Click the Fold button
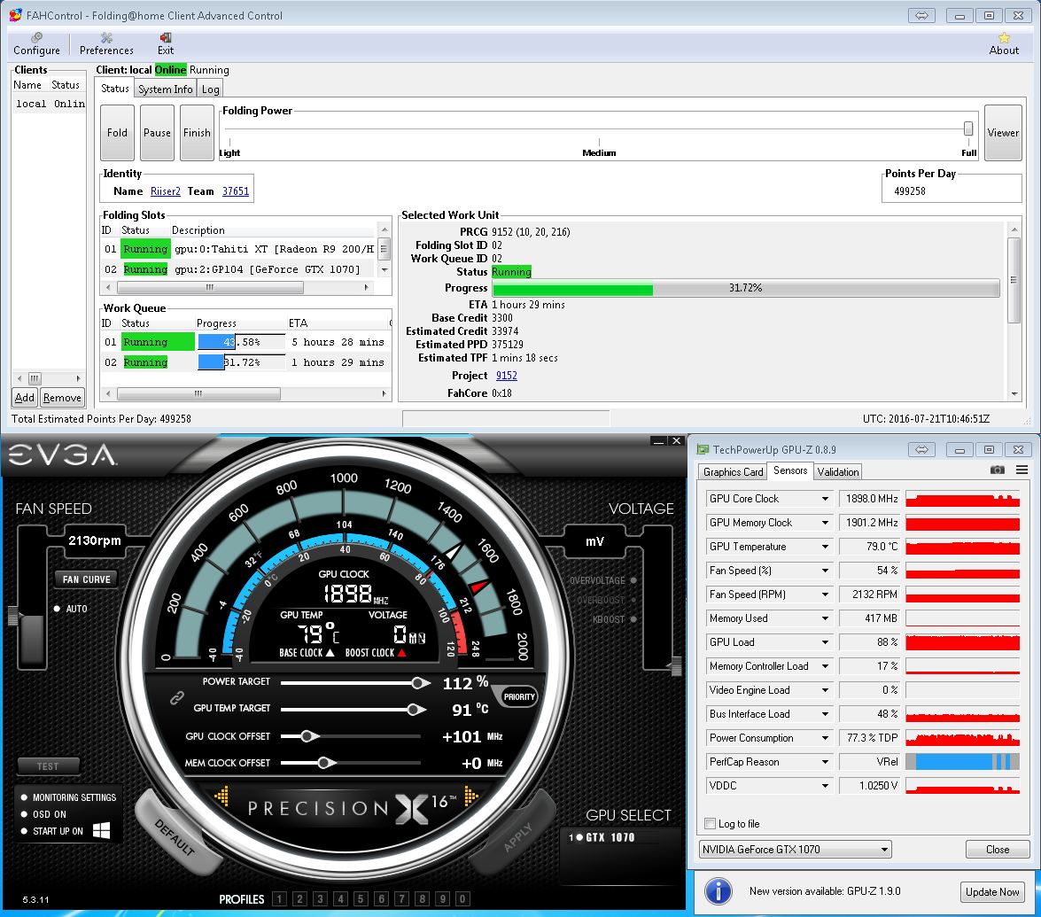This screenshot has height=917, width=1041. pyautogui.click(x=118, y=133)
